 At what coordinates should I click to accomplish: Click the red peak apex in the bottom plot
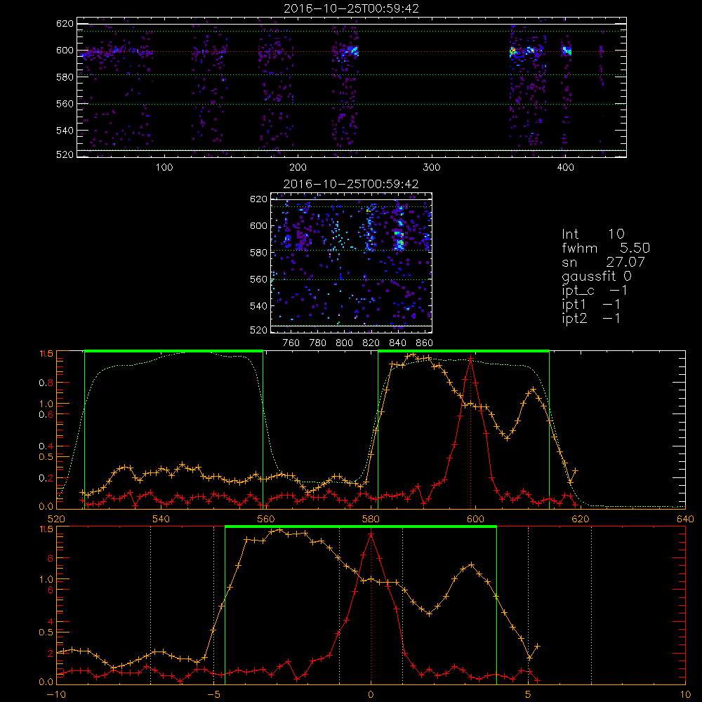tap(371, 534)
